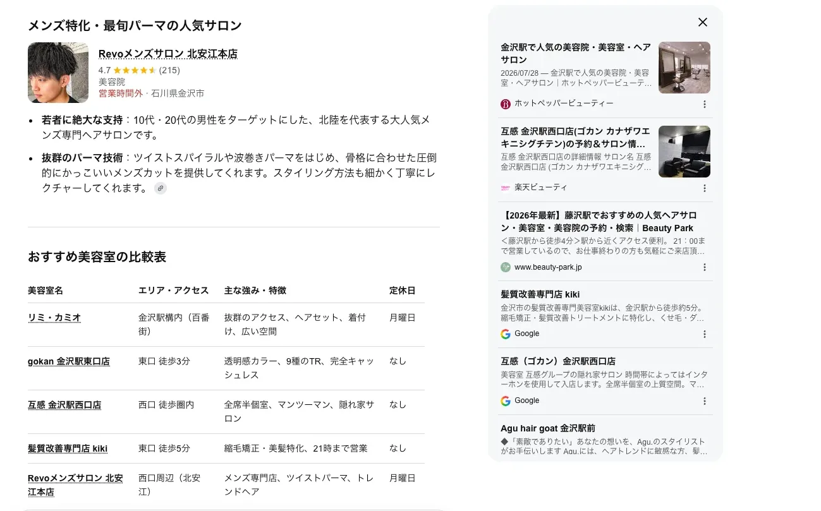The height and width of the screenshot is (511, 821).
Task: Click the star rating of Revoメンズサロン
Action: tap(135, 70)
